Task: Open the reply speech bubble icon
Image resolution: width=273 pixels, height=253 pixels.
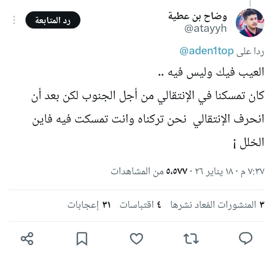Action: [x=245, y=238]
